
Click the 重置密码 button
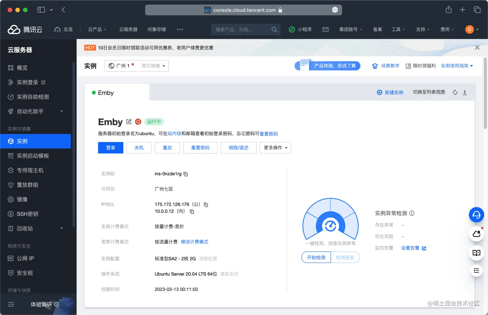click(200, 148)
